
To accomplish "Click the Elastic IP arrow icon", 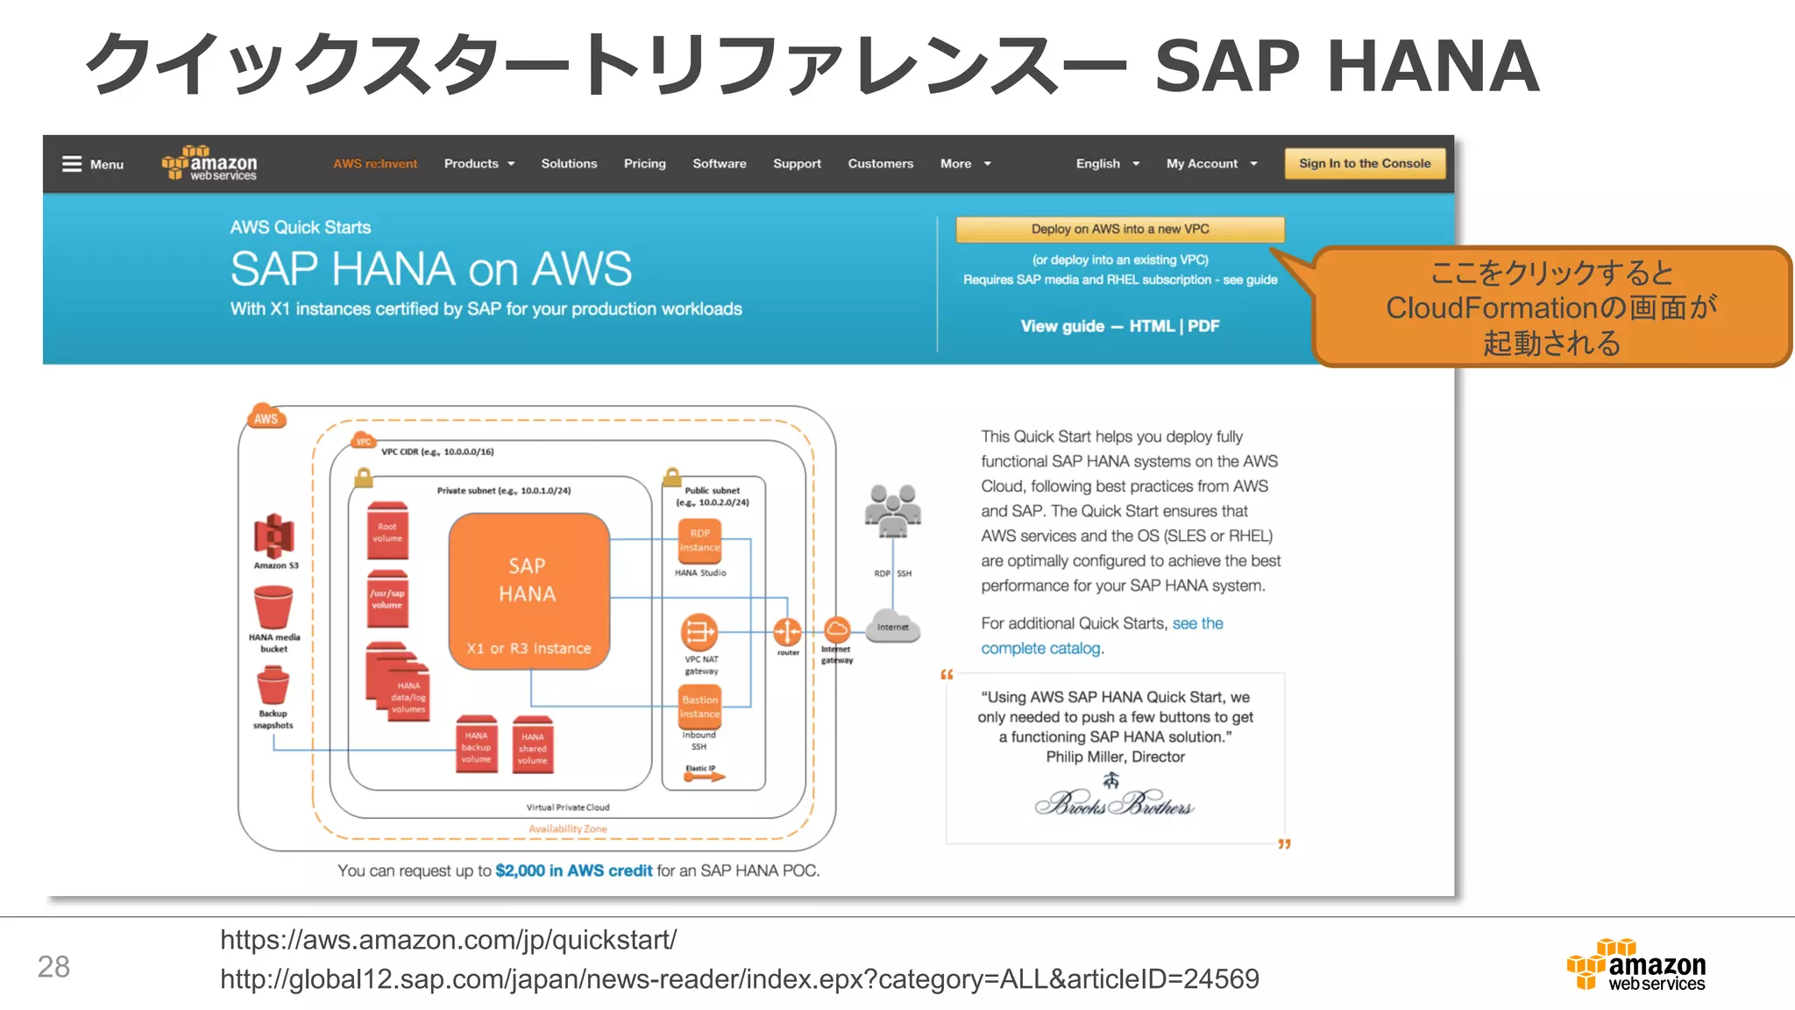I will [x=705, y=777].
